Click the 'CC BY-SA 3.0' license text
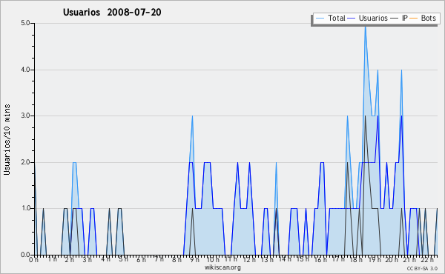445x274 pixels. coord(422,269)
